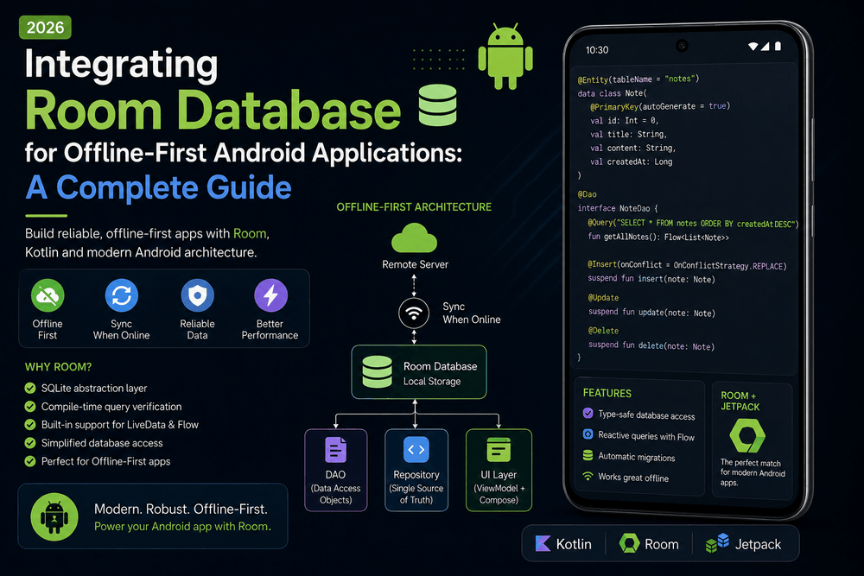Click the green UI Layer window icon
This screenshot has height=576, width=864.
[x=499, y=449]
